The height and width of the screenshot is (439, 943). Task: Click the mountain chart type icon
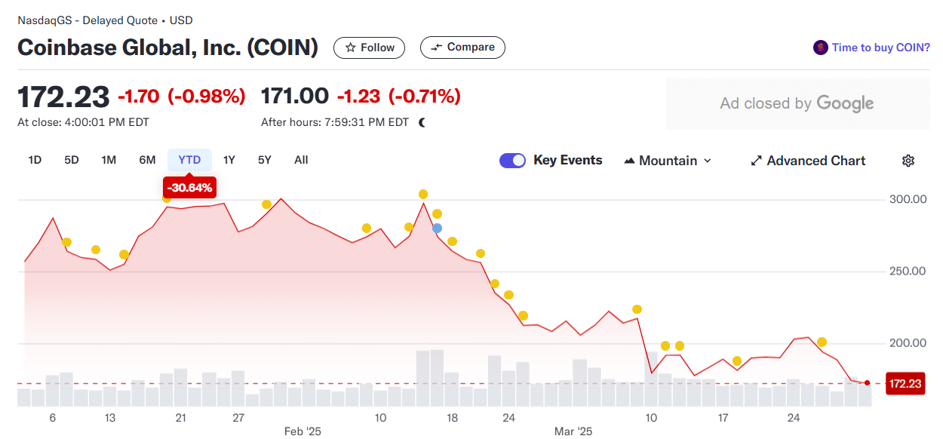tap(629, 161)
